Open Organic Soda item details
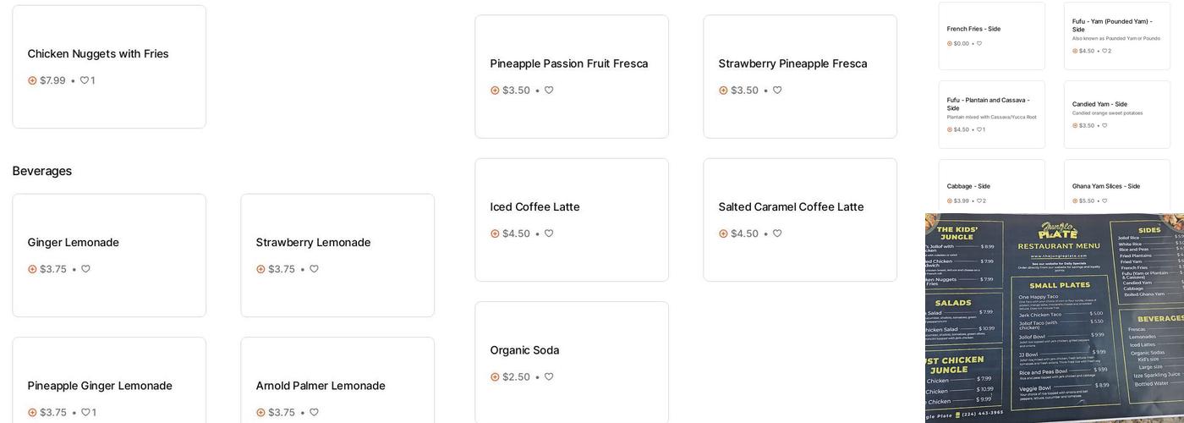The width and height of the screenshot is (1184, 423). [x=571, y=360]
